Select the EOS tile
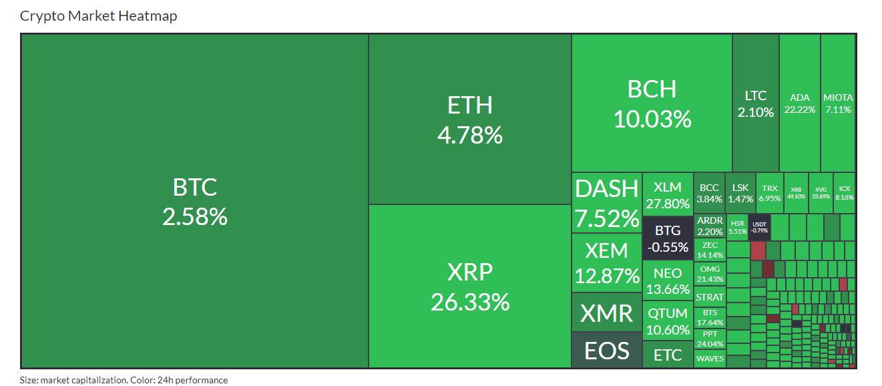Image resolution: width=882 pixels, height=386 pixels. (x=607, y=351)
